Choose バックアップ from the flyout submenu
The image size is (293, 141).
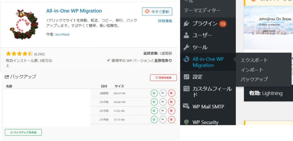point(254,79)
